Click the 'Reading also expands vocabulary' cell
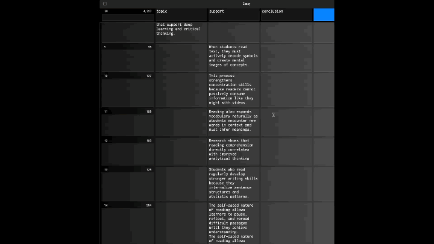The image size is (434, 244). pyautogui.click(x=233, y=121)
